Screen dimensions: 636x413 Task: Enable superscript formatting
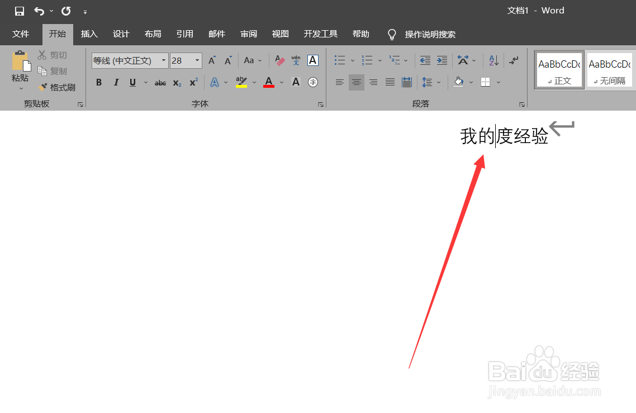193,82
